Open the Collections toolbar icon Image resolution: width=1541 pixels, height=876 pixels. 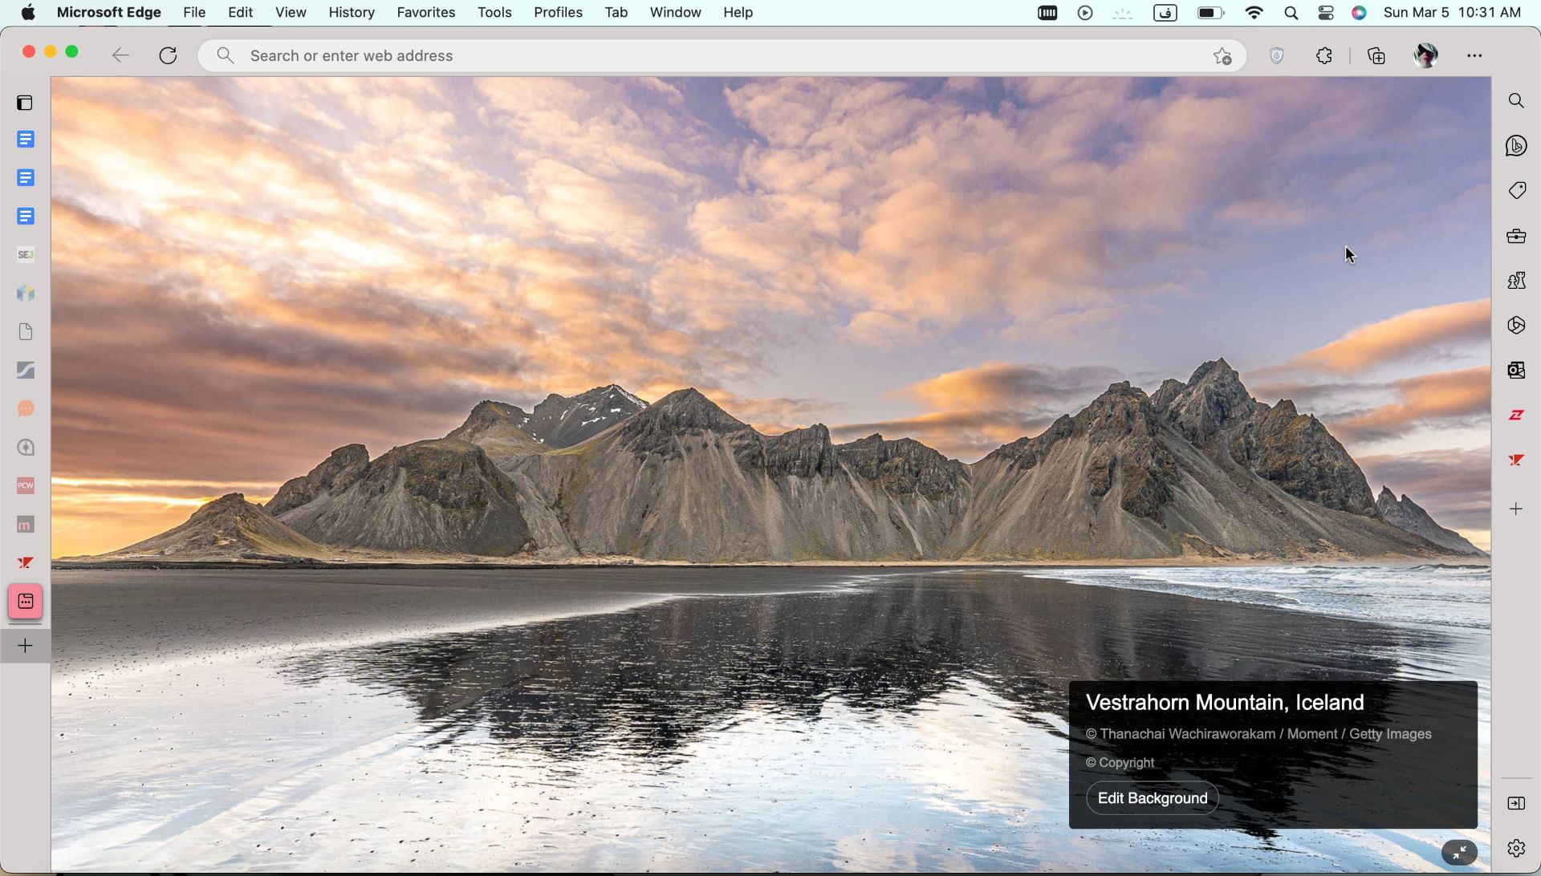point(1376,55)
